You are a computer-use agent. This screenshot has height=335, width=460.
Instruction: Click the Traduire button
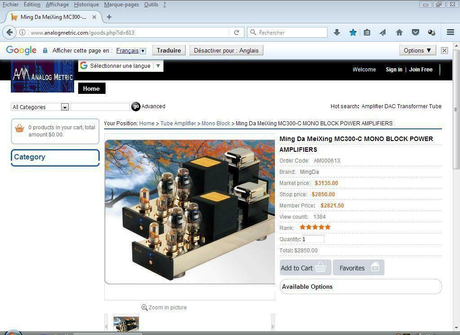(x=169, y=50)
